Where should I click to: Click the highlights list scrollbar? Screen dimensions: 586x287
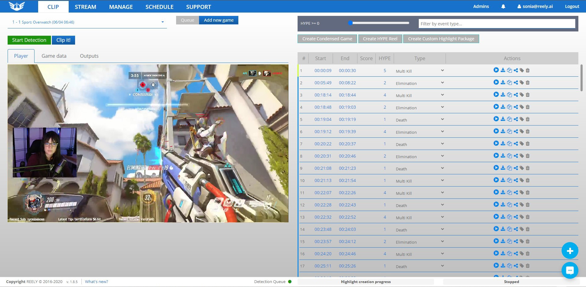coord(581,78)
